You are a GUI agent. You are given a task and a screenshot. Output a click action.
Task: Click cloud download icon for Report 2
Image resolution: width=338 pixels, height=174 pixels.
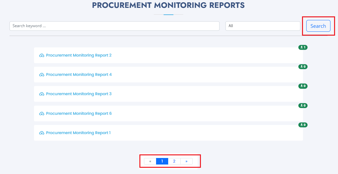pyautogui.click(x=42, y=56)
